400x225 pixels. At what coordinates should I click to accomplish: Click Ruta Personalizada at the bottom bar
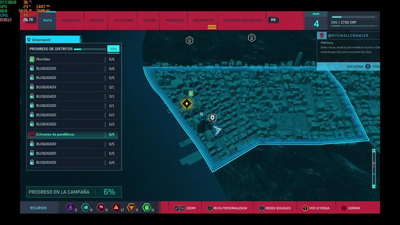tap(230, 208)
